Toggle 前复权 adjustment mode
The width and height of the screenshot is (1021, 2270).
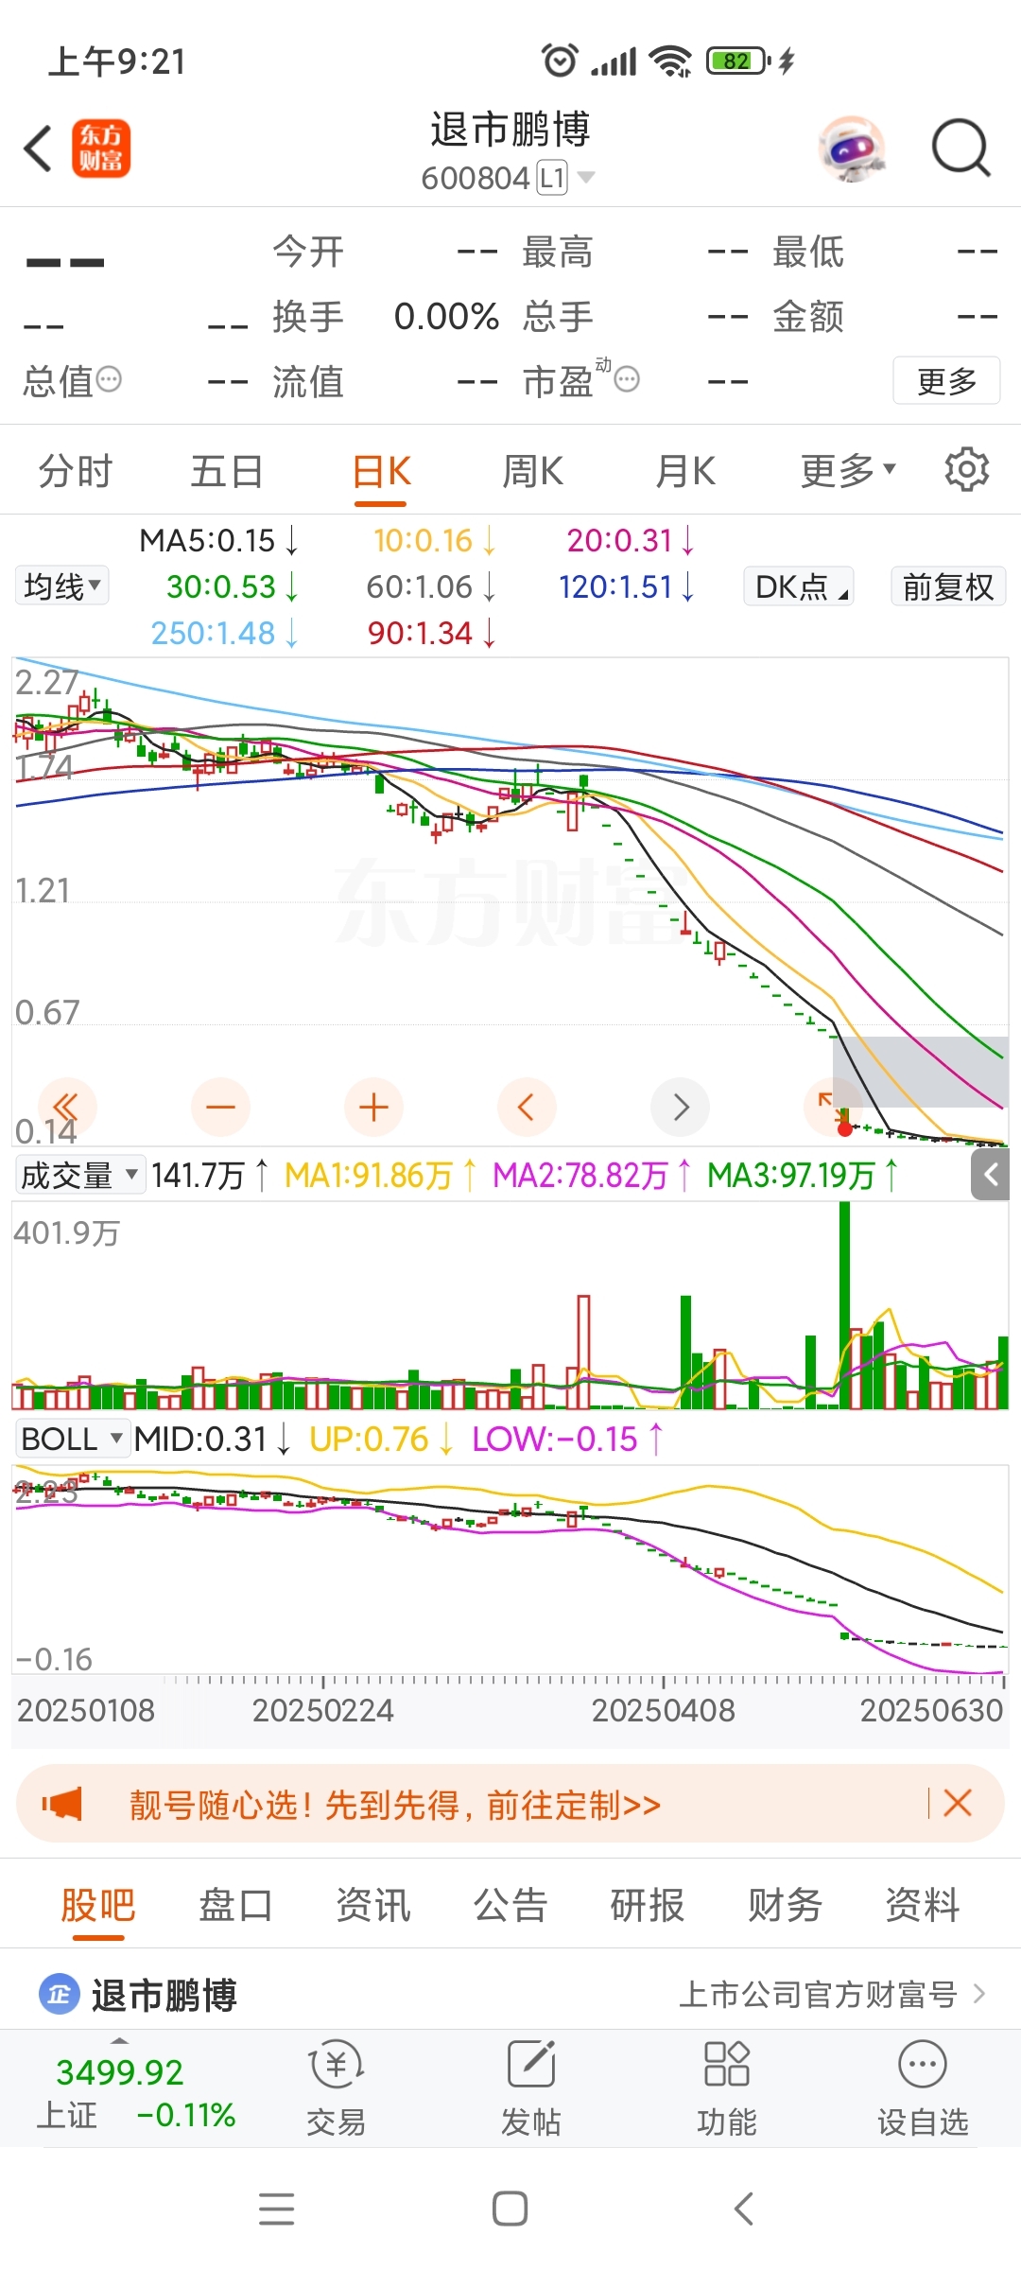[x=948, y=586]
